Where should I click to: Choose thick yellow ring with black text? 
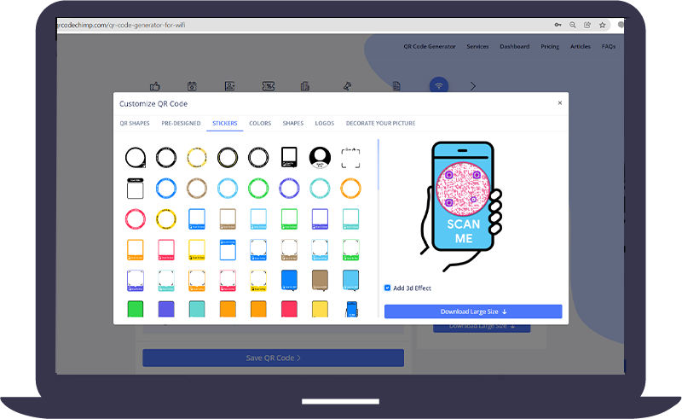pos(166,219)
